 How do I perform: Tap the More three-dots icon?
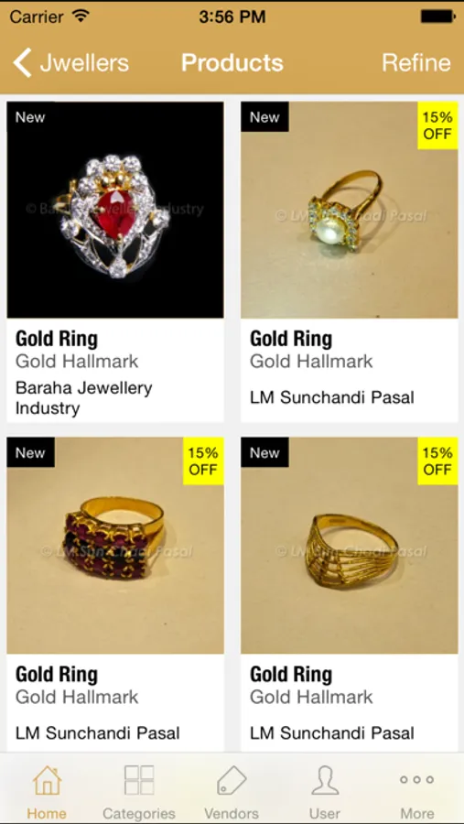(416, 780)
